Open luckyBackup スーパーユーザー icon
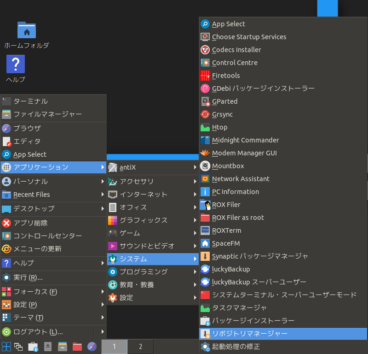The width and height of the screenshot is (368, 354). [x=205, y=282]
